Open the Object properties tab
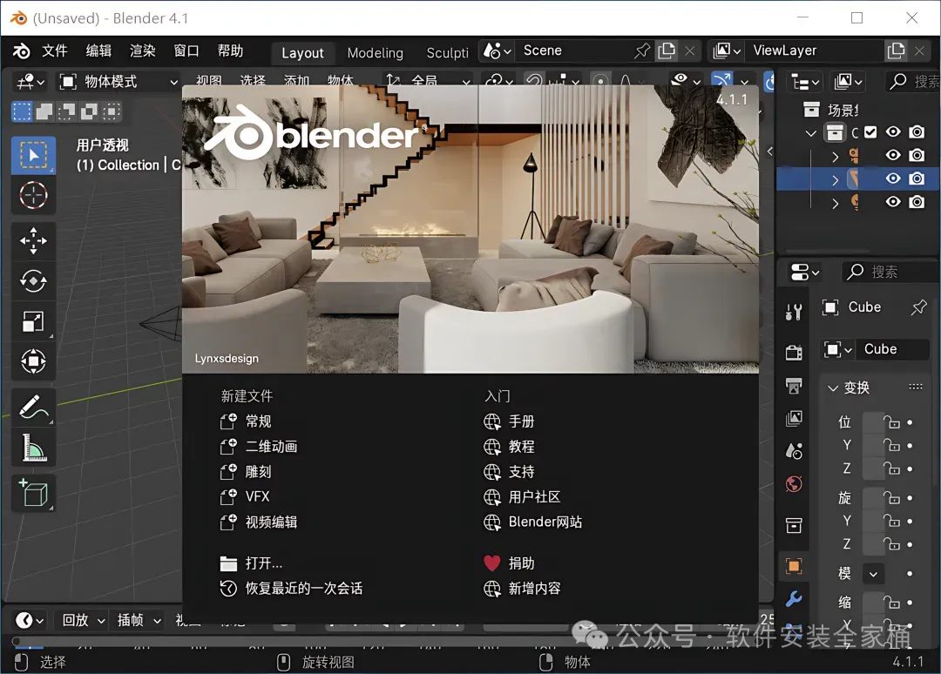Viewport: 941px width, 674px height. [x=794, y=566]
